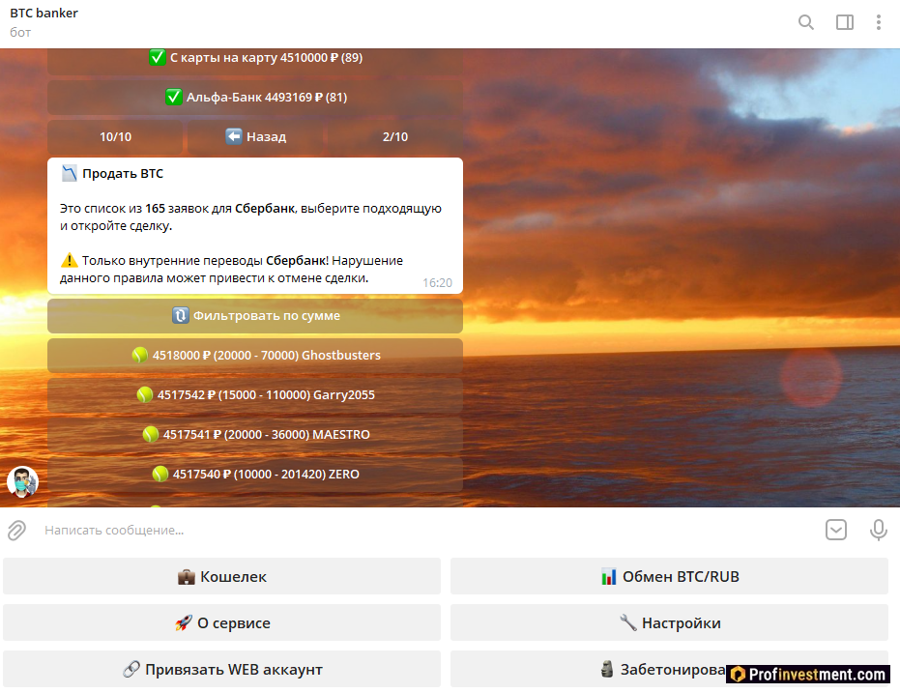
Task: Click the user avatar beside the chat
Action: [x=22, y=482]
